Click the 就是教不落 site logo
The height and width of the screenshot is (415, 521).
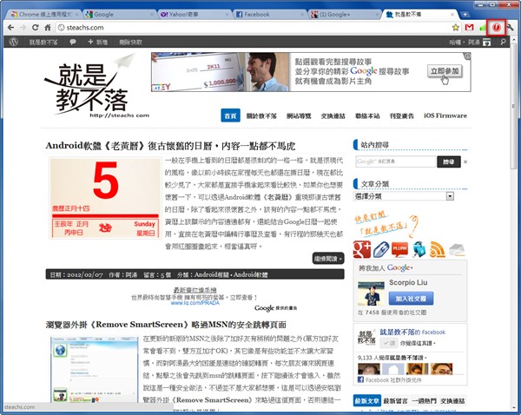[96, 87]
